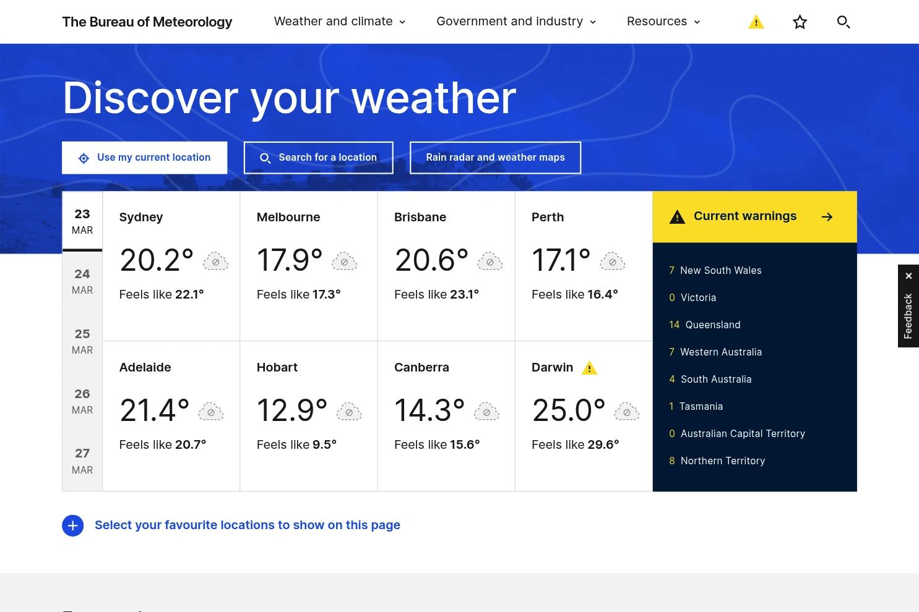The width and height of the screenshot is (919, 612).
Task: Click the Current warnings triangle icon
Action: (677, 217)
